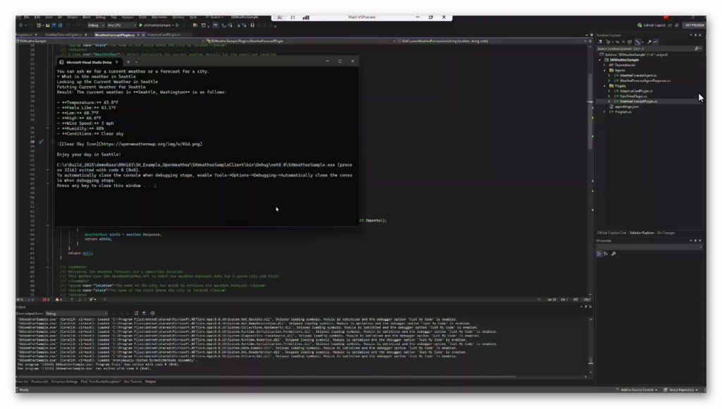Switch to the Git Changes panel tab
The image size is (722, 409).
666,233
